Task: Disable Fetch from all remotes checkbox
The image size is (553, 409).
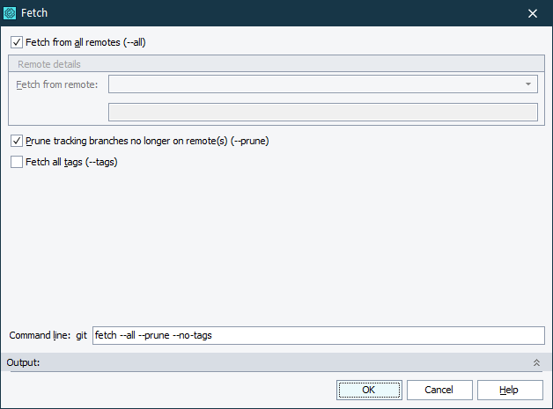Action: click(16, 41)
